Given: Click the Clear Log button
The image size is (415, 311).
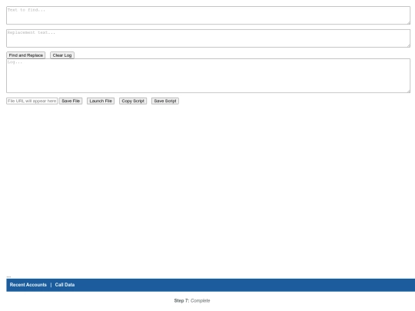Looking at the screenshot, I should tap(62, 55).
